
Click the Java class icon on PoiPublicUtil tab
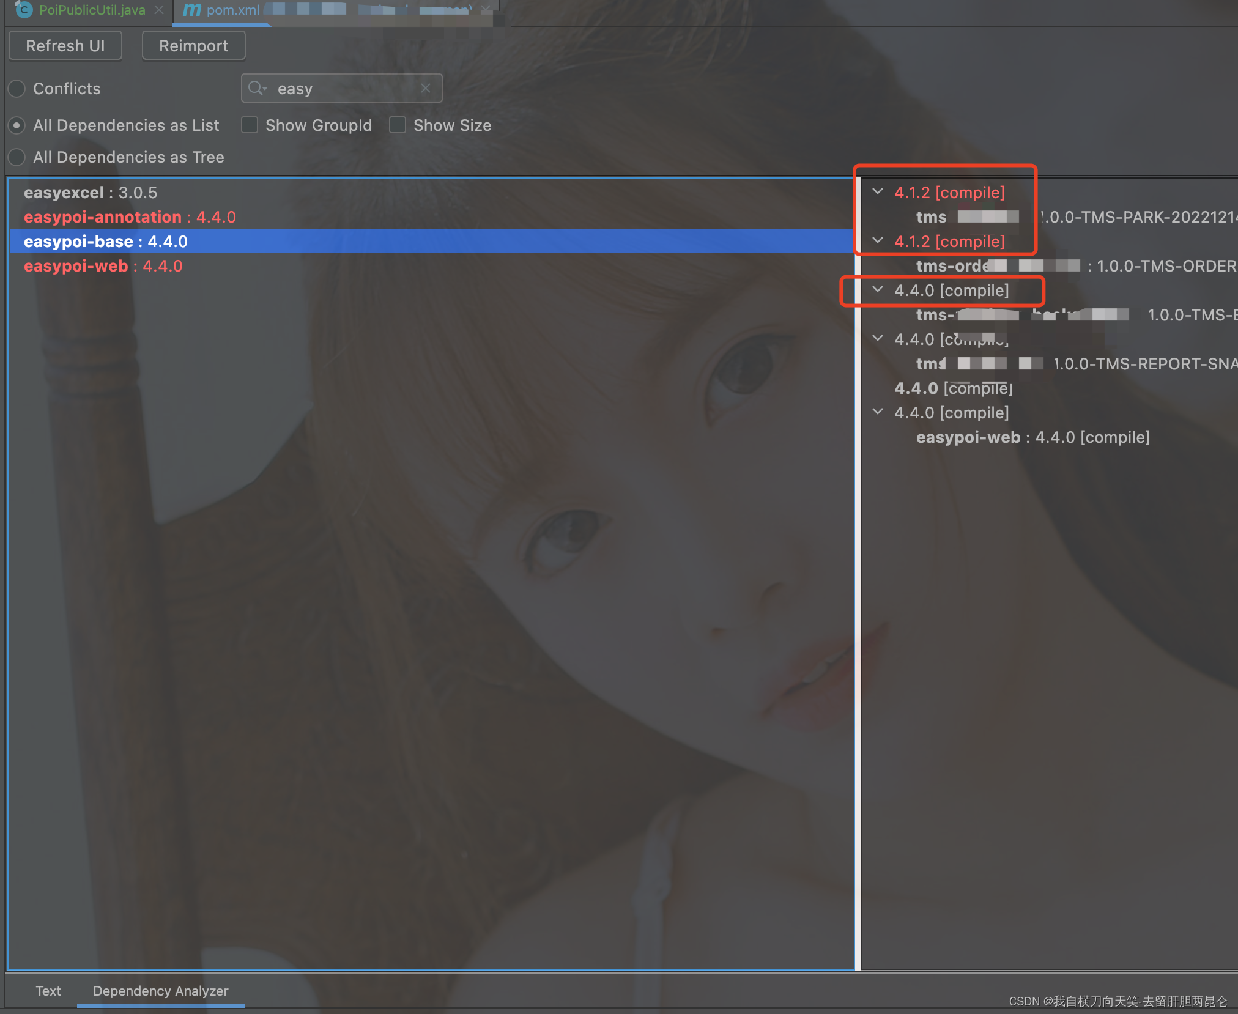[x=24, y=9]
